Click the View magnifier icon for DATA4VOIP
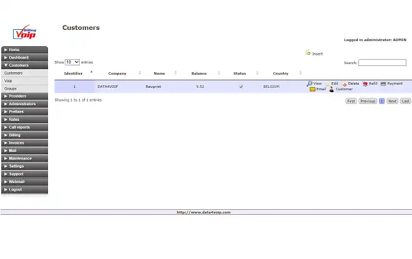Screen dimensions: 412x259 pyautogui.click(x=309, y=83)
